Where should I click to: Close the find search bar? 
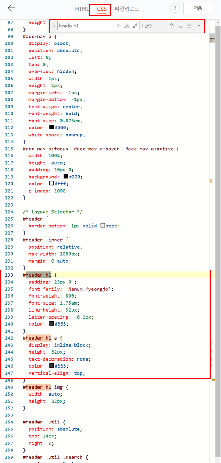(x=199, y=26)
